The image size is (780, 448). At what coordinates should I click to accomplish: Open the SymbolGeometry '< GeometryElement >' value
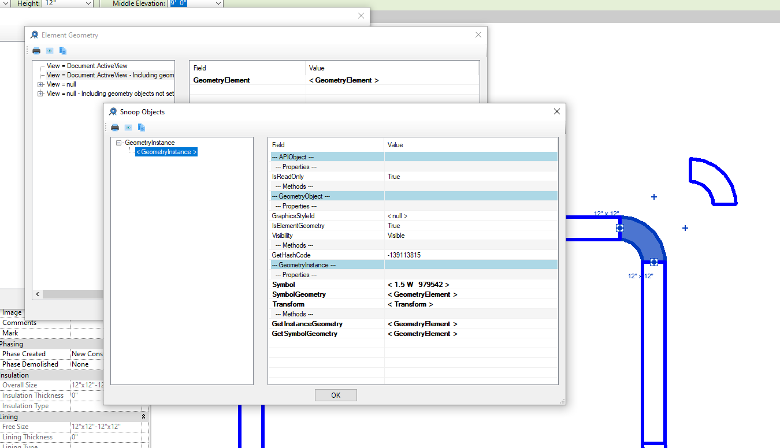click(x=422, y=294)
